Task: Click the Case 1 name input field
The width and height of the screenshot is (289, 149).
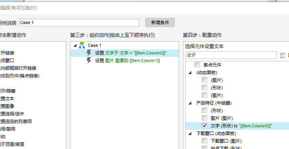Action: pos(79,22)
